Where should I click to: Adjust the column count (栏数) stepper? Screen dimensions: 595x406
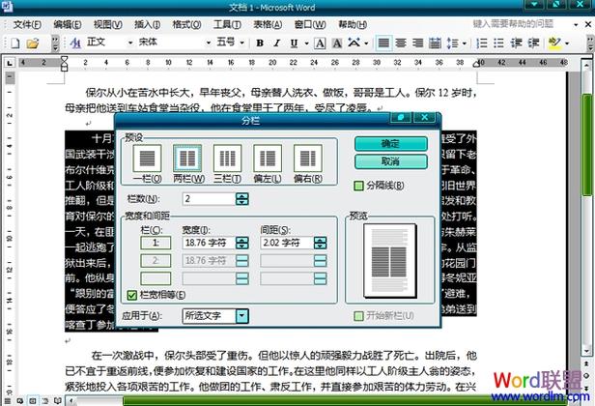[x=242, y=199]
